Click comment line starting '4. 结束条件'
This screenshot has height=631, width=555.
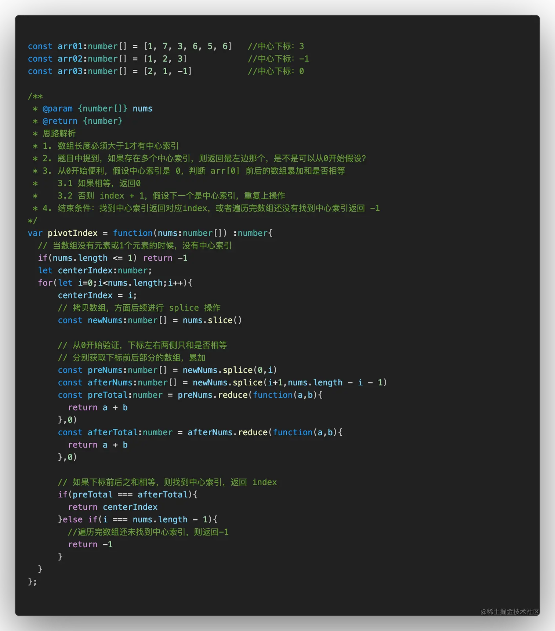tap(206, 208)
